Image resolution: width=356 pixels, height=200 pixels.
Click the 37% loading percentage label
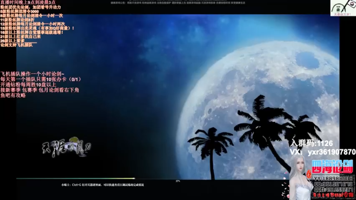(178, 181)
